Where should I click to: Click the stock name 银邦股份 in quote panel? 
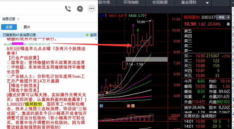coord(192,17)
